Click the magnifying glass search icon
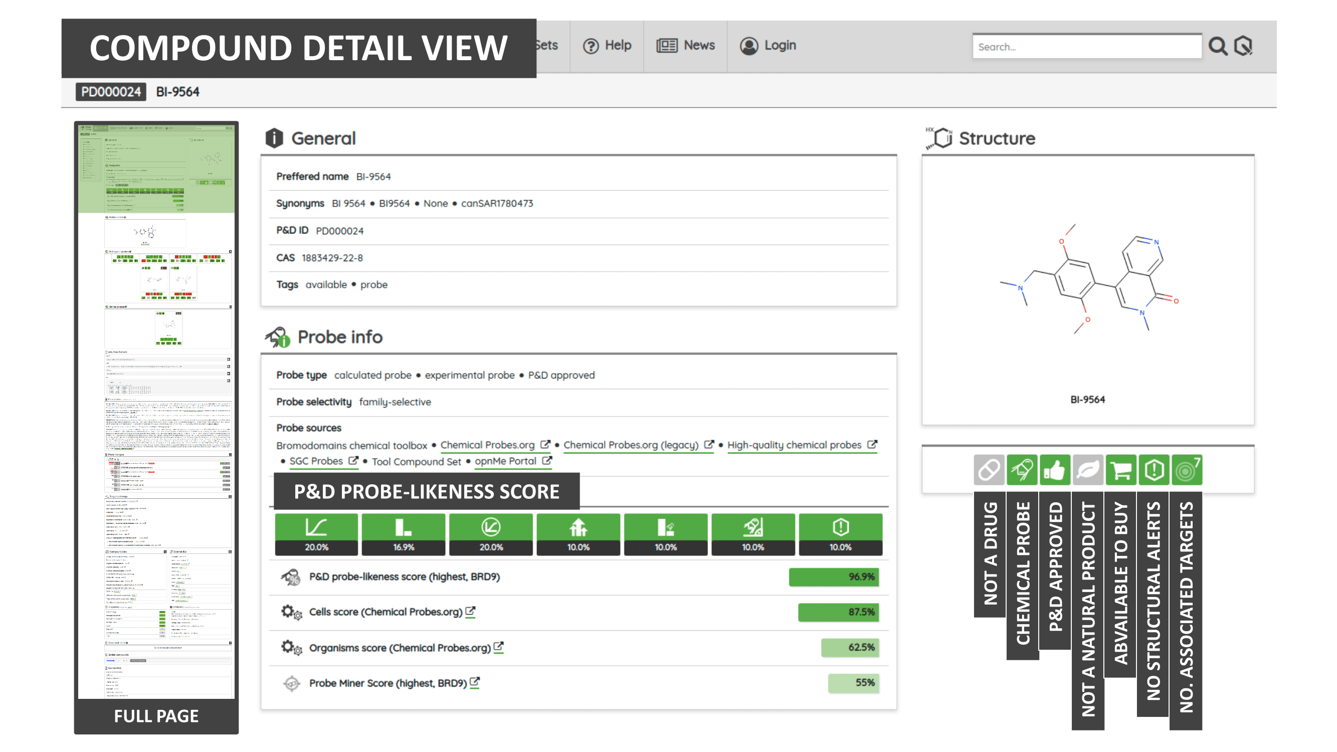 click(1218, 46)
